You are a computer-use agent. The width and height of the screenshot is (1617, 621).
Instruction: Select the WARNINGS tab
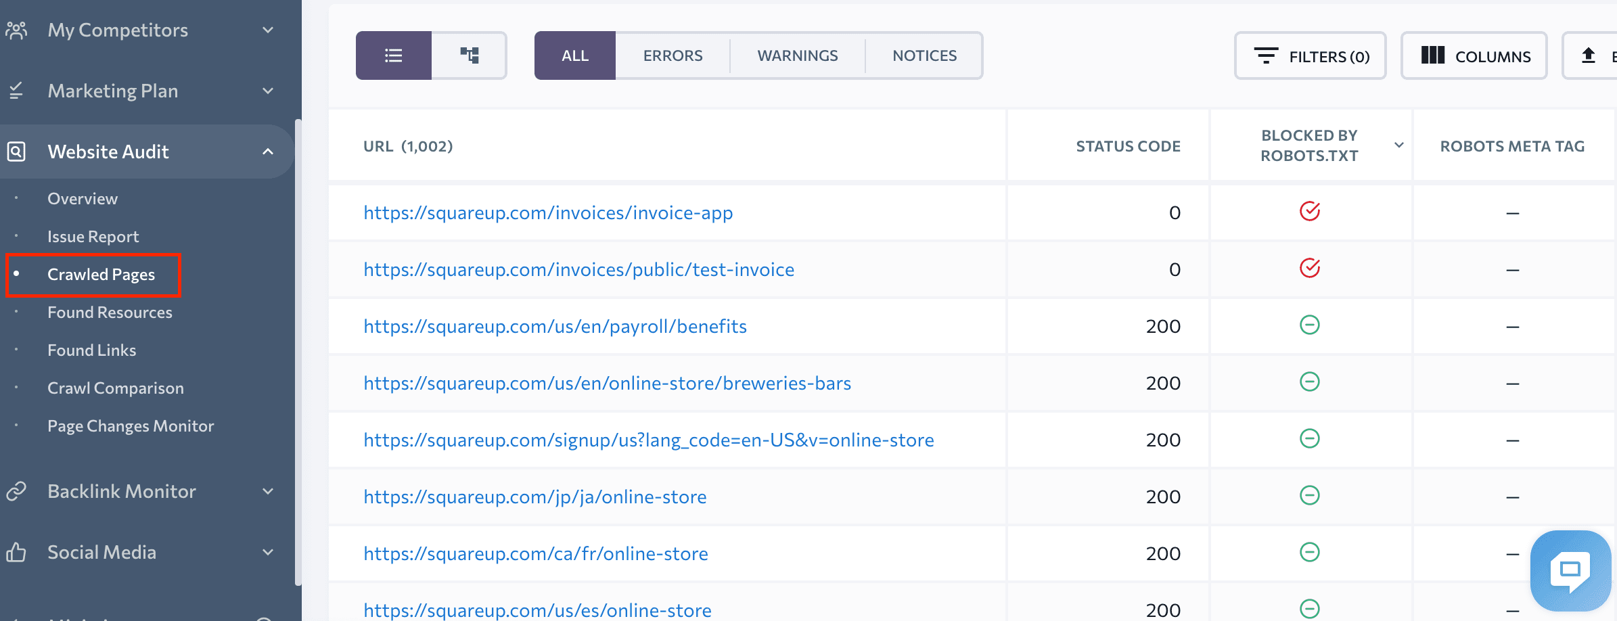pyautogui.click(x=798, y=55)
